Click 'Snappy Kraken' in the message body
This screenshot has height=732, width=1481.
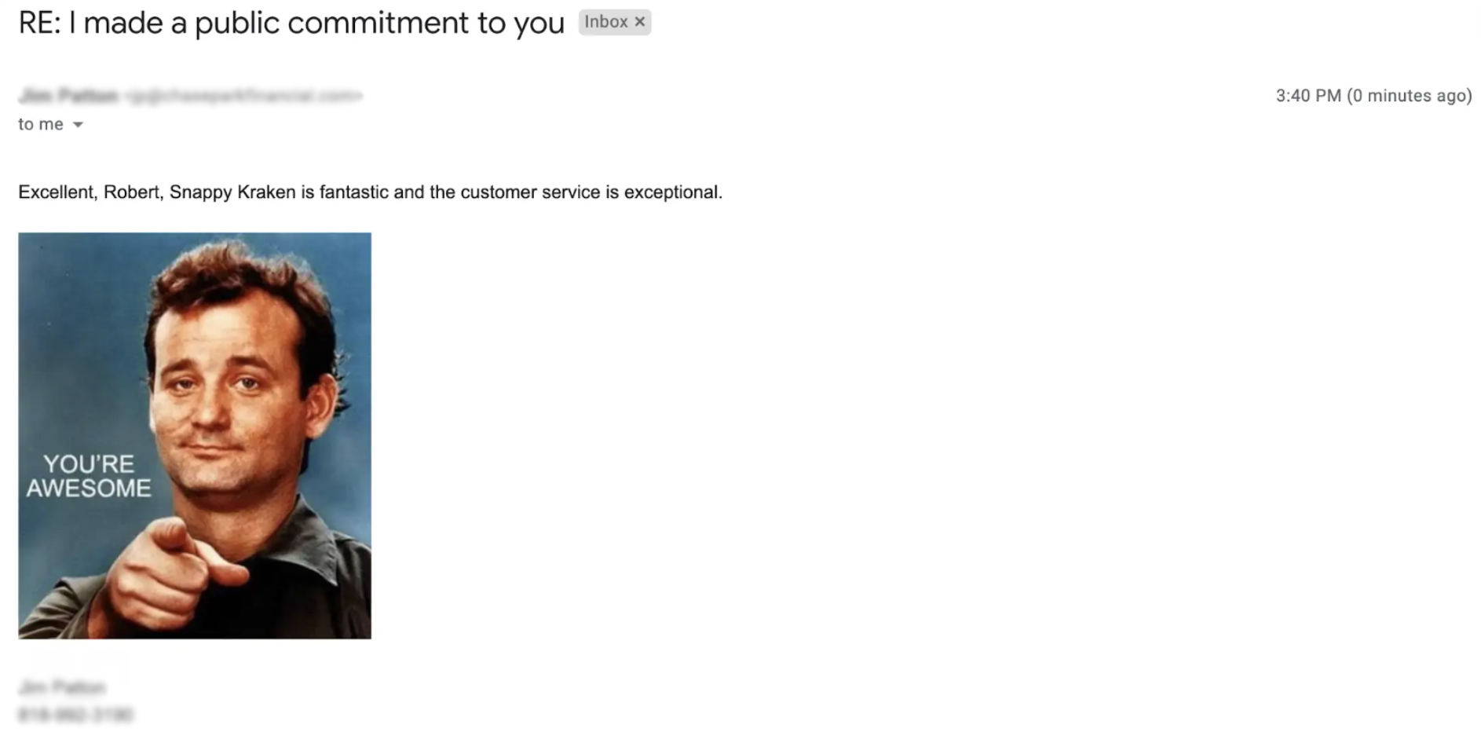232,192
